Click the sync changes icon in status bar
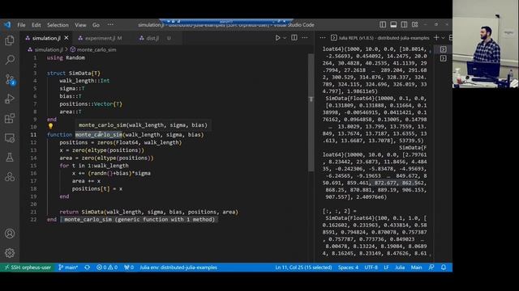The width and height of the screenshot is (519, 291). [x=87, y=268]
